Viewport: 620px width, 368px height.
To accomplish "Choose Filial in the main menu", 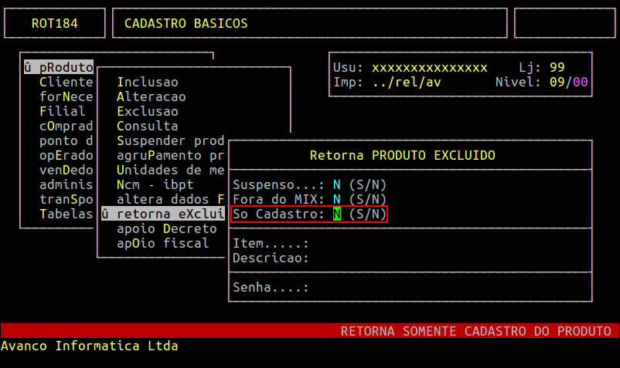I will tap(62, 111).
